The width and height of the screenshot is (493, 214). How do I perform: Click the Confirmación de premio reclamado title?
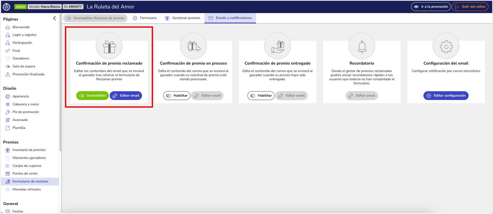point(109,63)
